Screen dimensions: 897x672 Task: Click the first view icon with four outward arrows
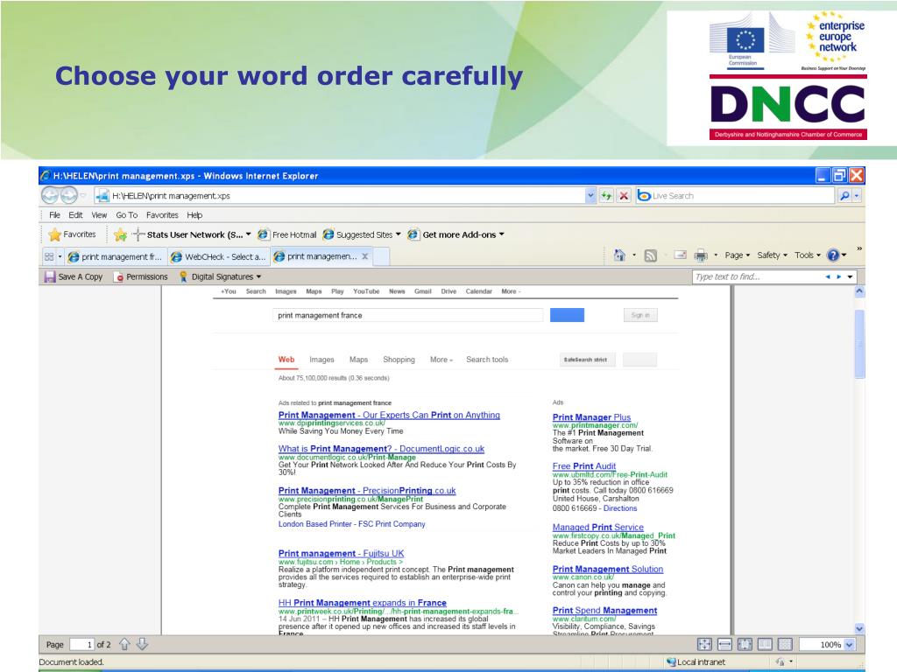point(705,645)
